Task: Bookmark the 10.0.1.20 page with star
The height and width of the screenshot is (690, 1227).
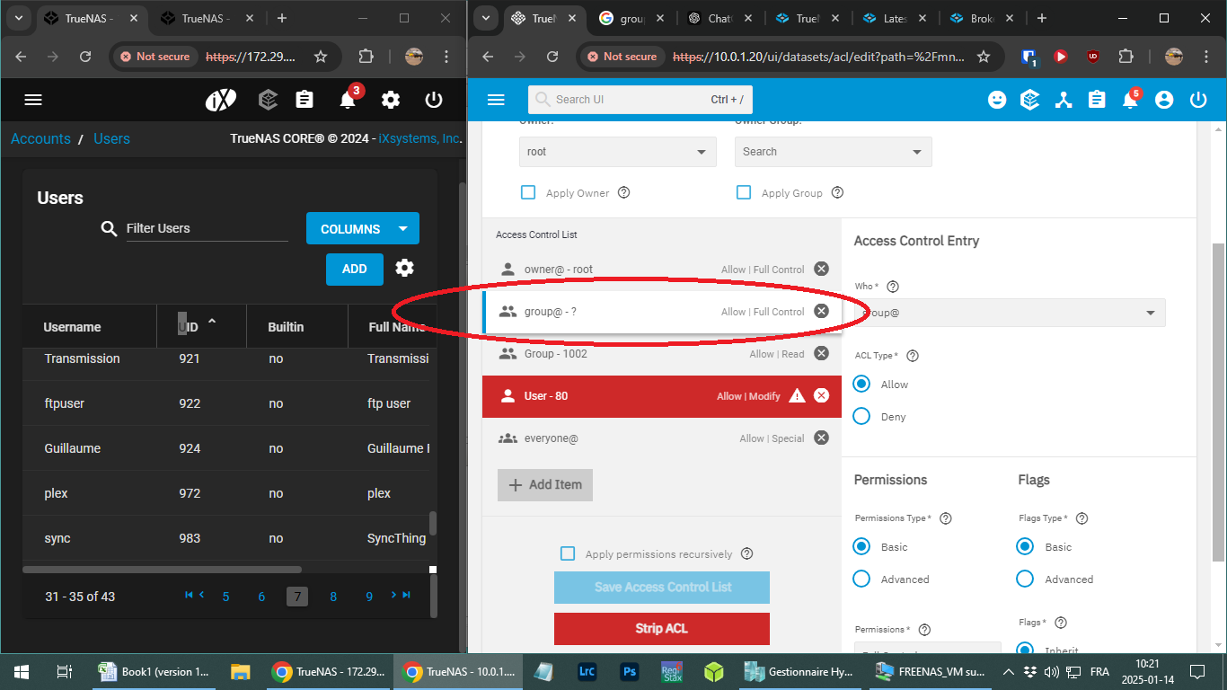Action: point(984,57)
